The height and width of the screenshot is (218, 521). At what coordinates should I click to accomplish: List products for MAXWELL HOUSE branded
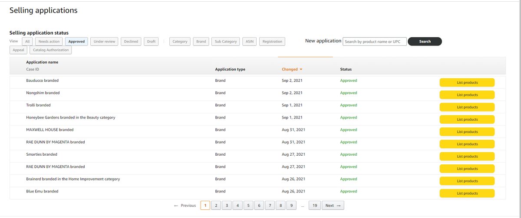pyautogui.click(x=467, y=131)
